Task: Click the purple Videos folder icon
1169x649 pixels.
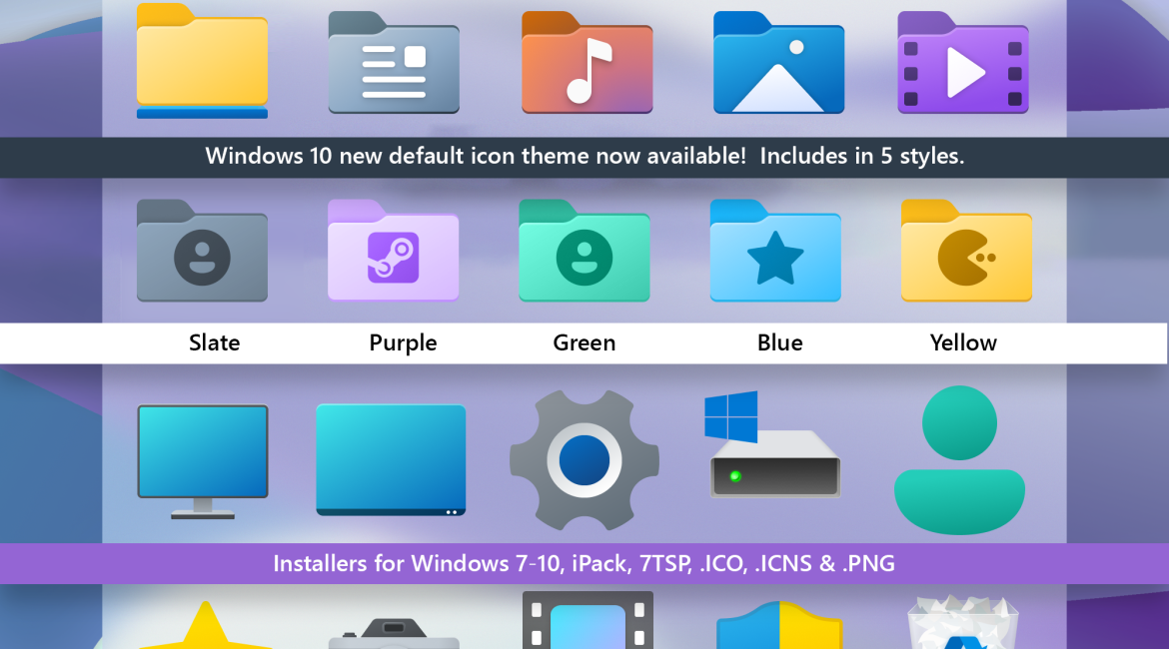Action: (962, 63)
